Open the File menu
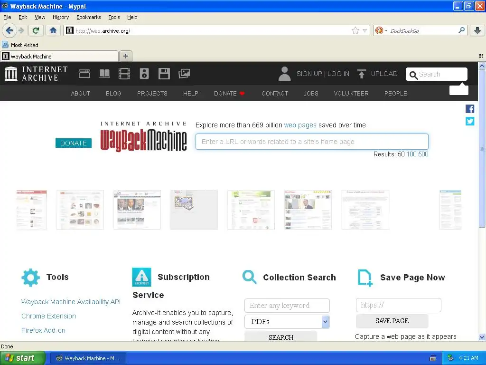486x365 pixels. pyautogui.click(x=7, y=17)
